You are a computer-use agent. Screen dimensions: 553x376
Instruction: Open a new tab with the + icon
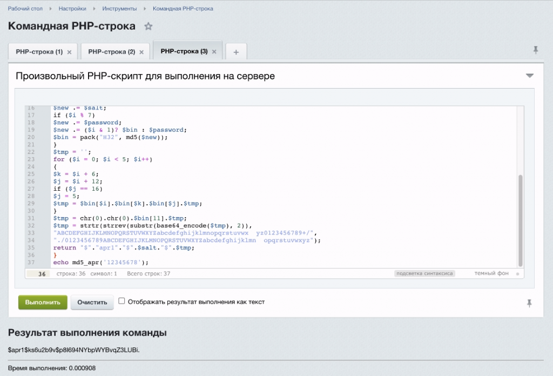[x=236, y=51]
